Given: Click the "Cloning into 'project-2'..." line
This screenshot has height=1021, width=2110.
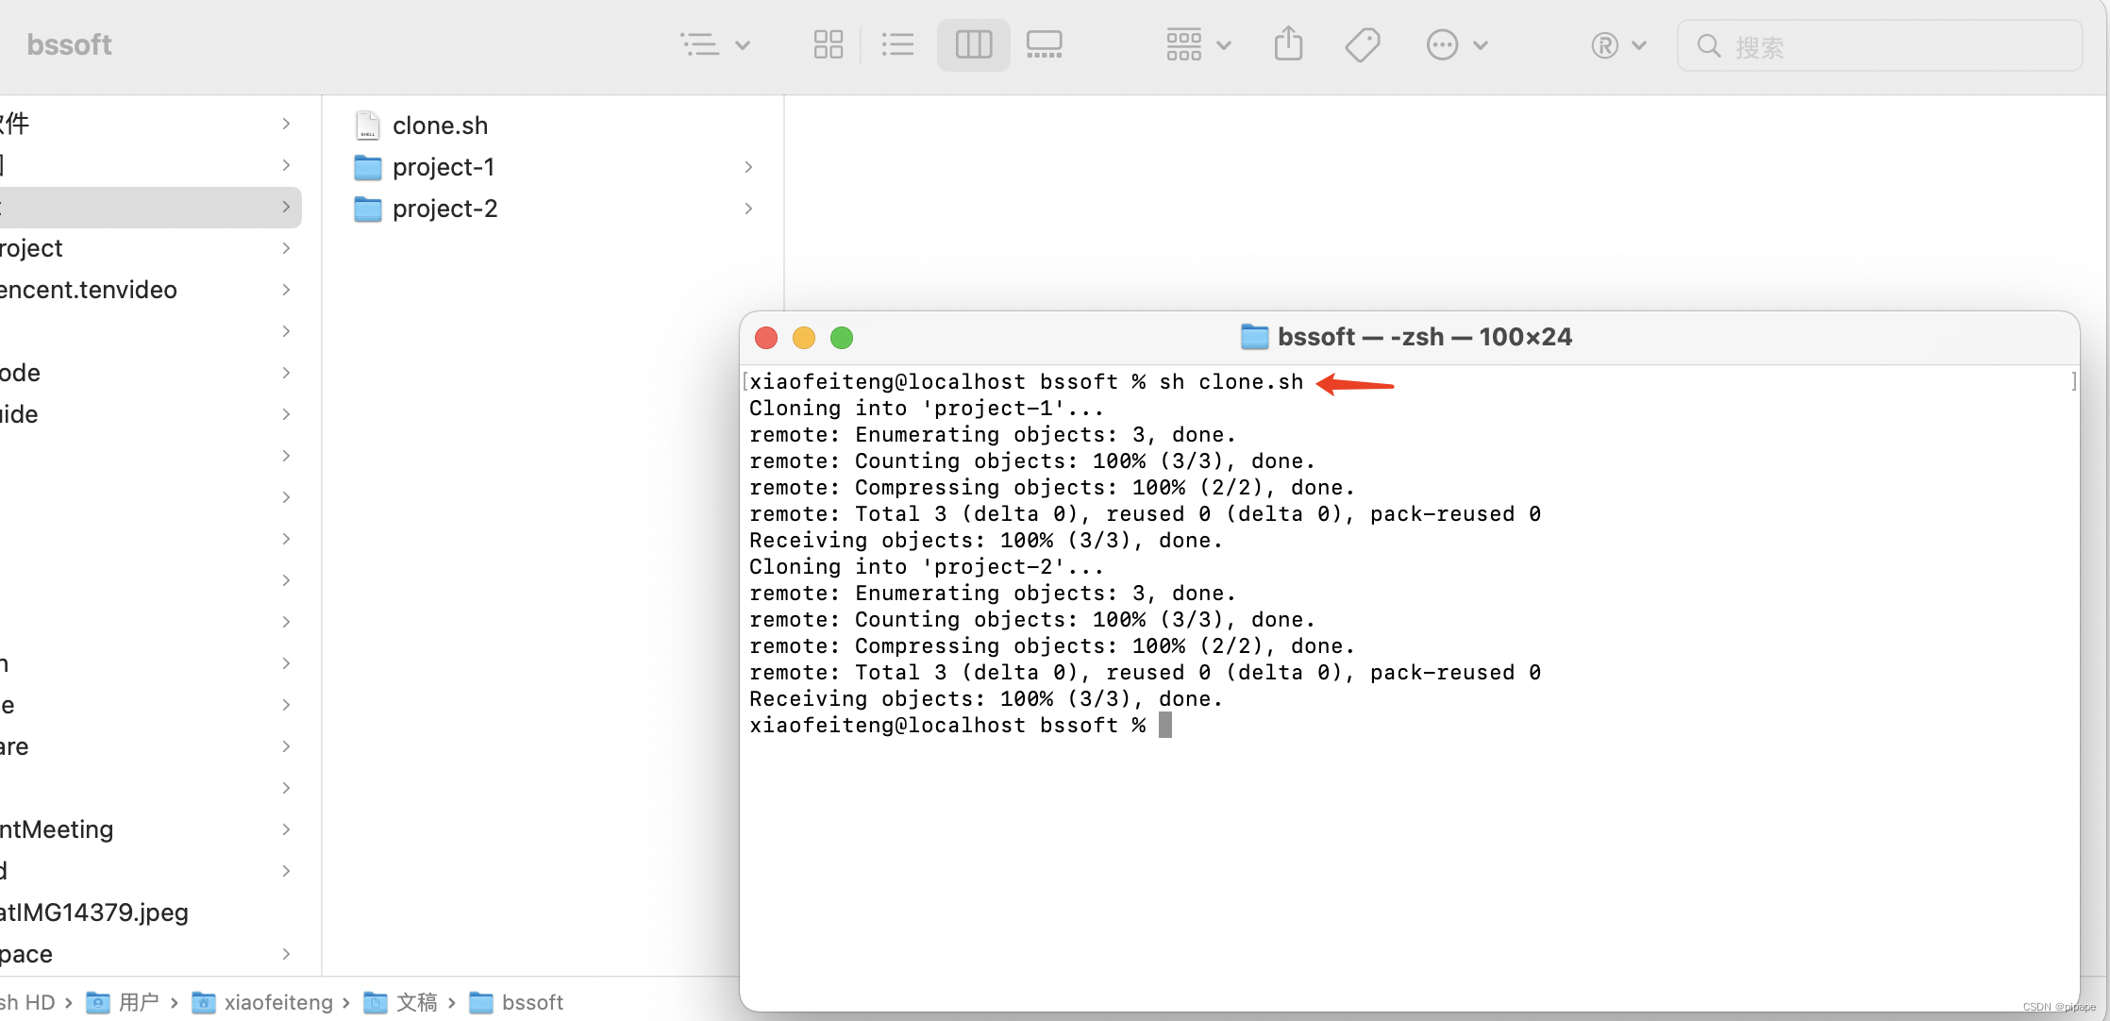Looking at the screenshot, I should (x=927, y=566).
